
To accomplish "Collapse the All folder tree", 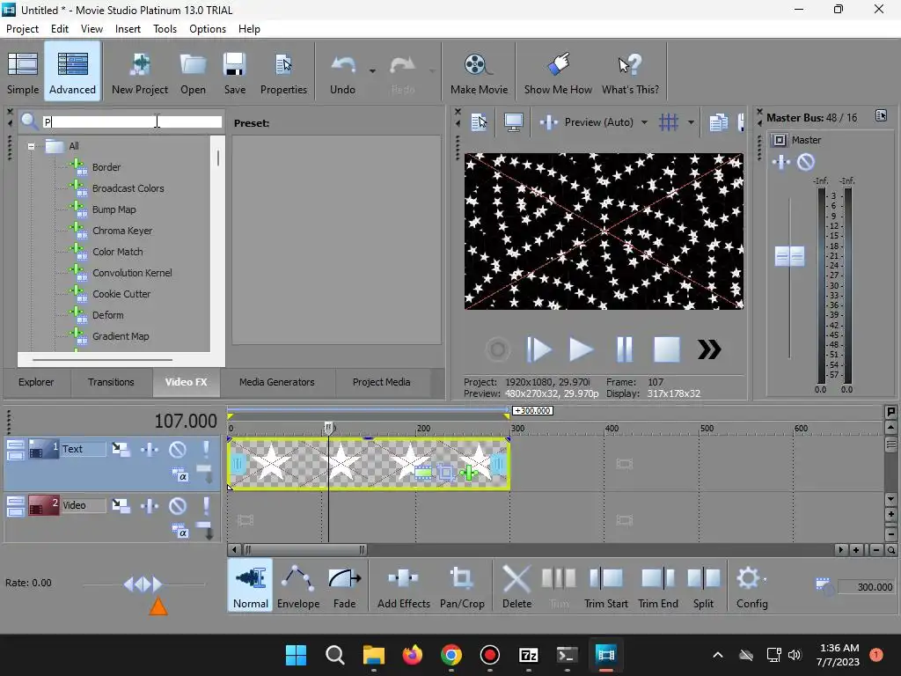I will click(31, 146).
